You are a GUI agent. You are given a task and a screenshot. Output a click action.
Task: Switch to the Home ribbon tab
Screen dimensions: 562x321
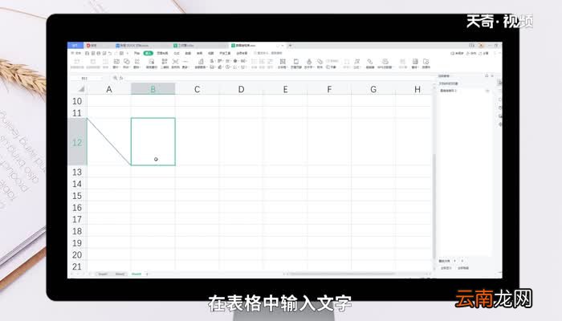pyautogui.click(x=137, y=53)
